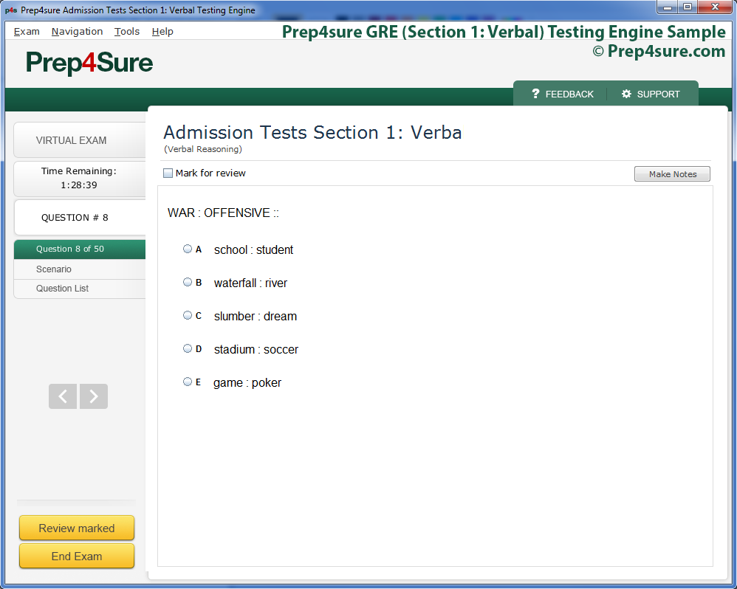Click the Admission Tests Section 1 heading

(312, 132)
